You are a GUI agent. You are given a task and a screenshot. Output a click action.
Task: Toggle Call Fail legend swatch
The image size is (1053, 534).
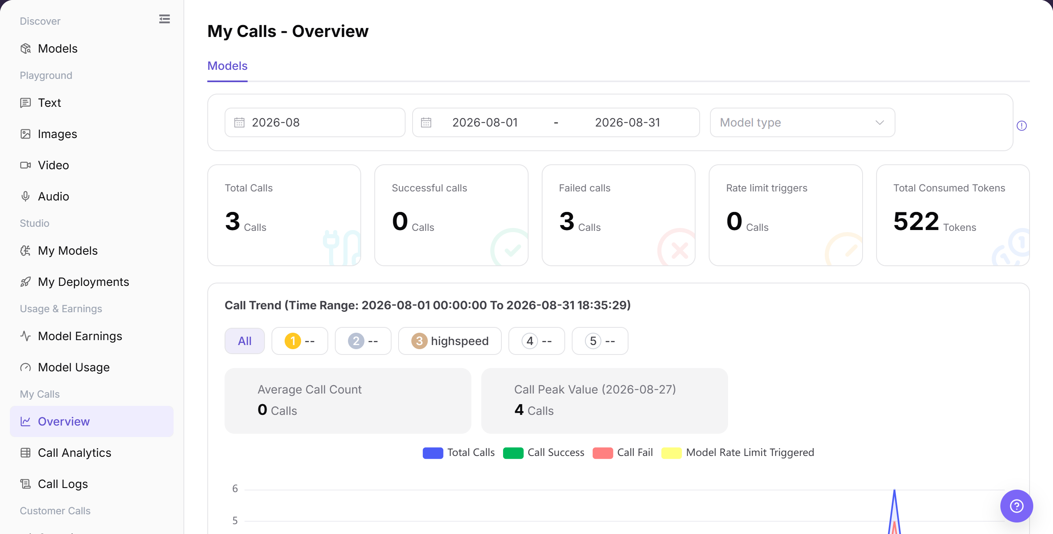(x=603, y=453)
